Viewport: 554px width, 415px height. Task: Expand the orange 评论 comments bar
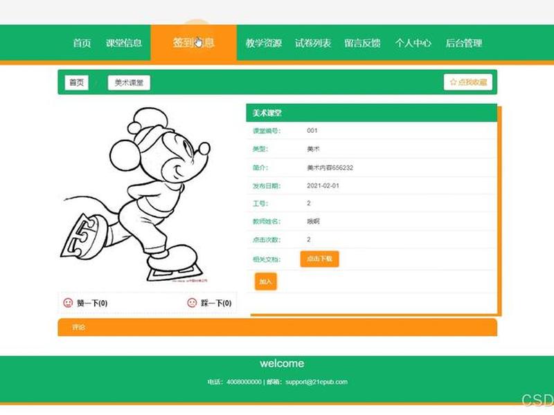tap(278, 327)
